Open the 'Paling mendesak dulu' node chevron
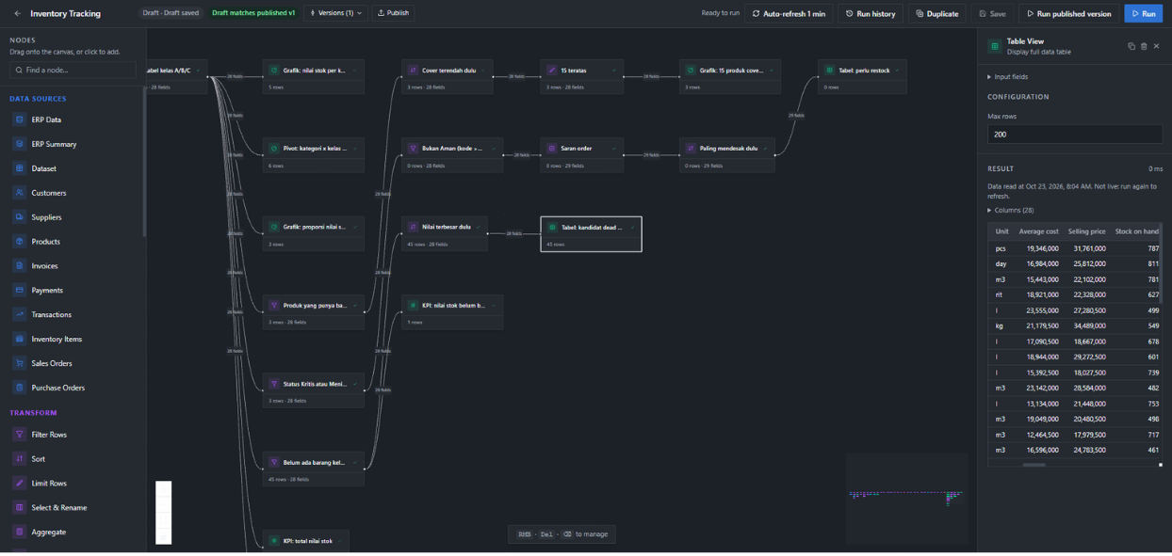The width and height of the screenshot is (1172, 556). click(765, 149)
